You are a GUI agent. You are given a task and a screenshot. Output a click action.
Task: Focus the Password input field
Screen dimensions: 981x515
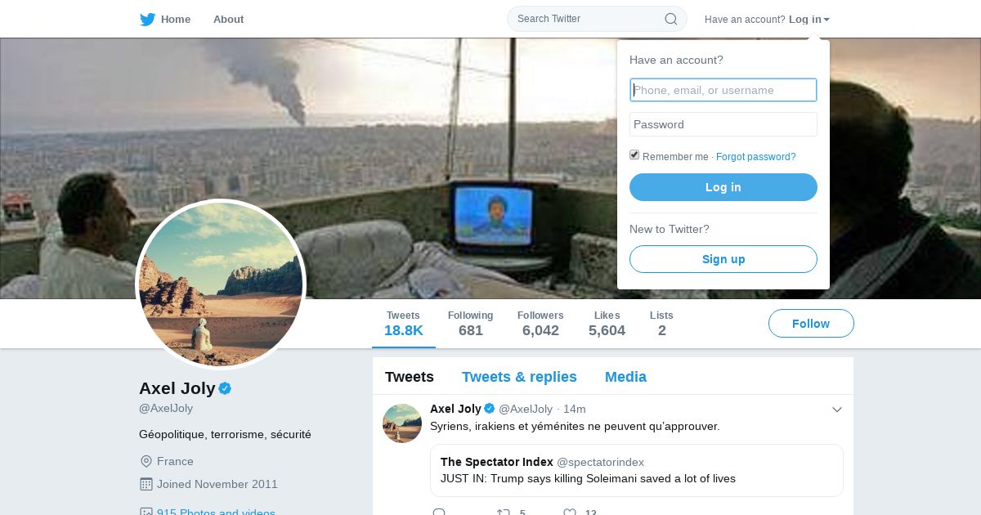pyautogui.click(x=723, y=124)
